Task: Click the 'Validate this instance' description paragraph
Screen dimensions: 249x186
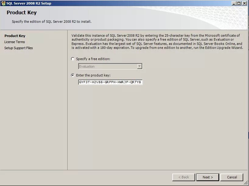Action: click(157, 42)
